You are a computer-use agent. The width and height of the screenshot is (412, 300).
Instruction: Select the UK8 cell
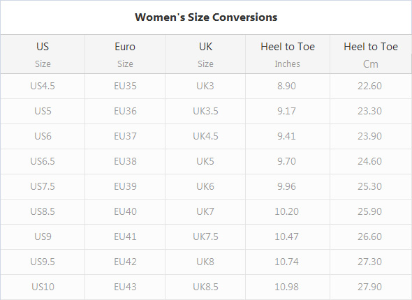(x=205, y=262)
